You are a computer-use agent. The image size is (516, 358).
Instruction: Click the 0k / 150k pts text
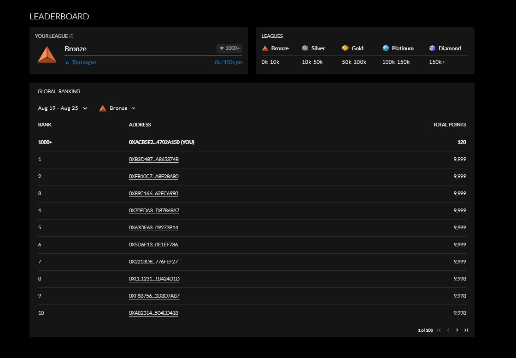point(229,63)
